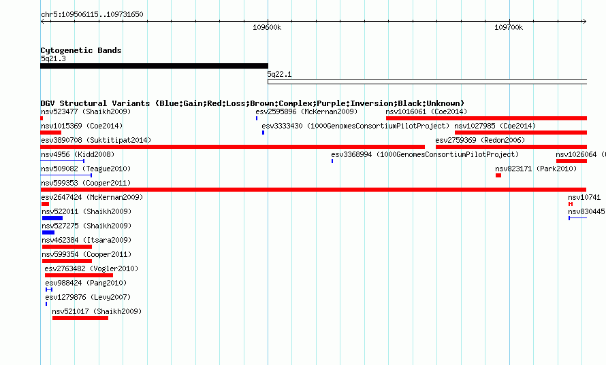This screenshot has height=365, width=606.
Task: Click the 109700k ruler tick label
Action: (x=509, y=28)
